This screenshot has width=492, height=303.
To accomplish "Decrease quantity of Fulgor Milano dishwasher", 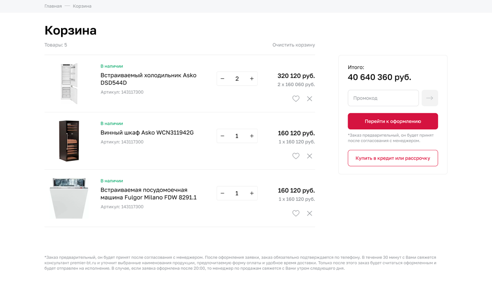I will coord(223,193).
